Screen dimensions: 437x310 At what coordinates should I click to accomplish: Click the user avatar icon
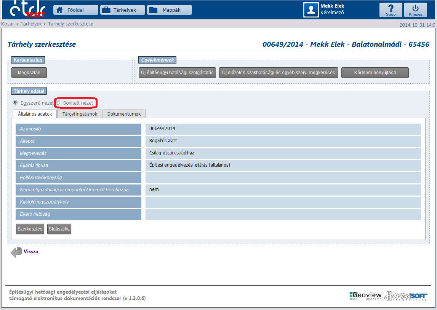(311, 10)
